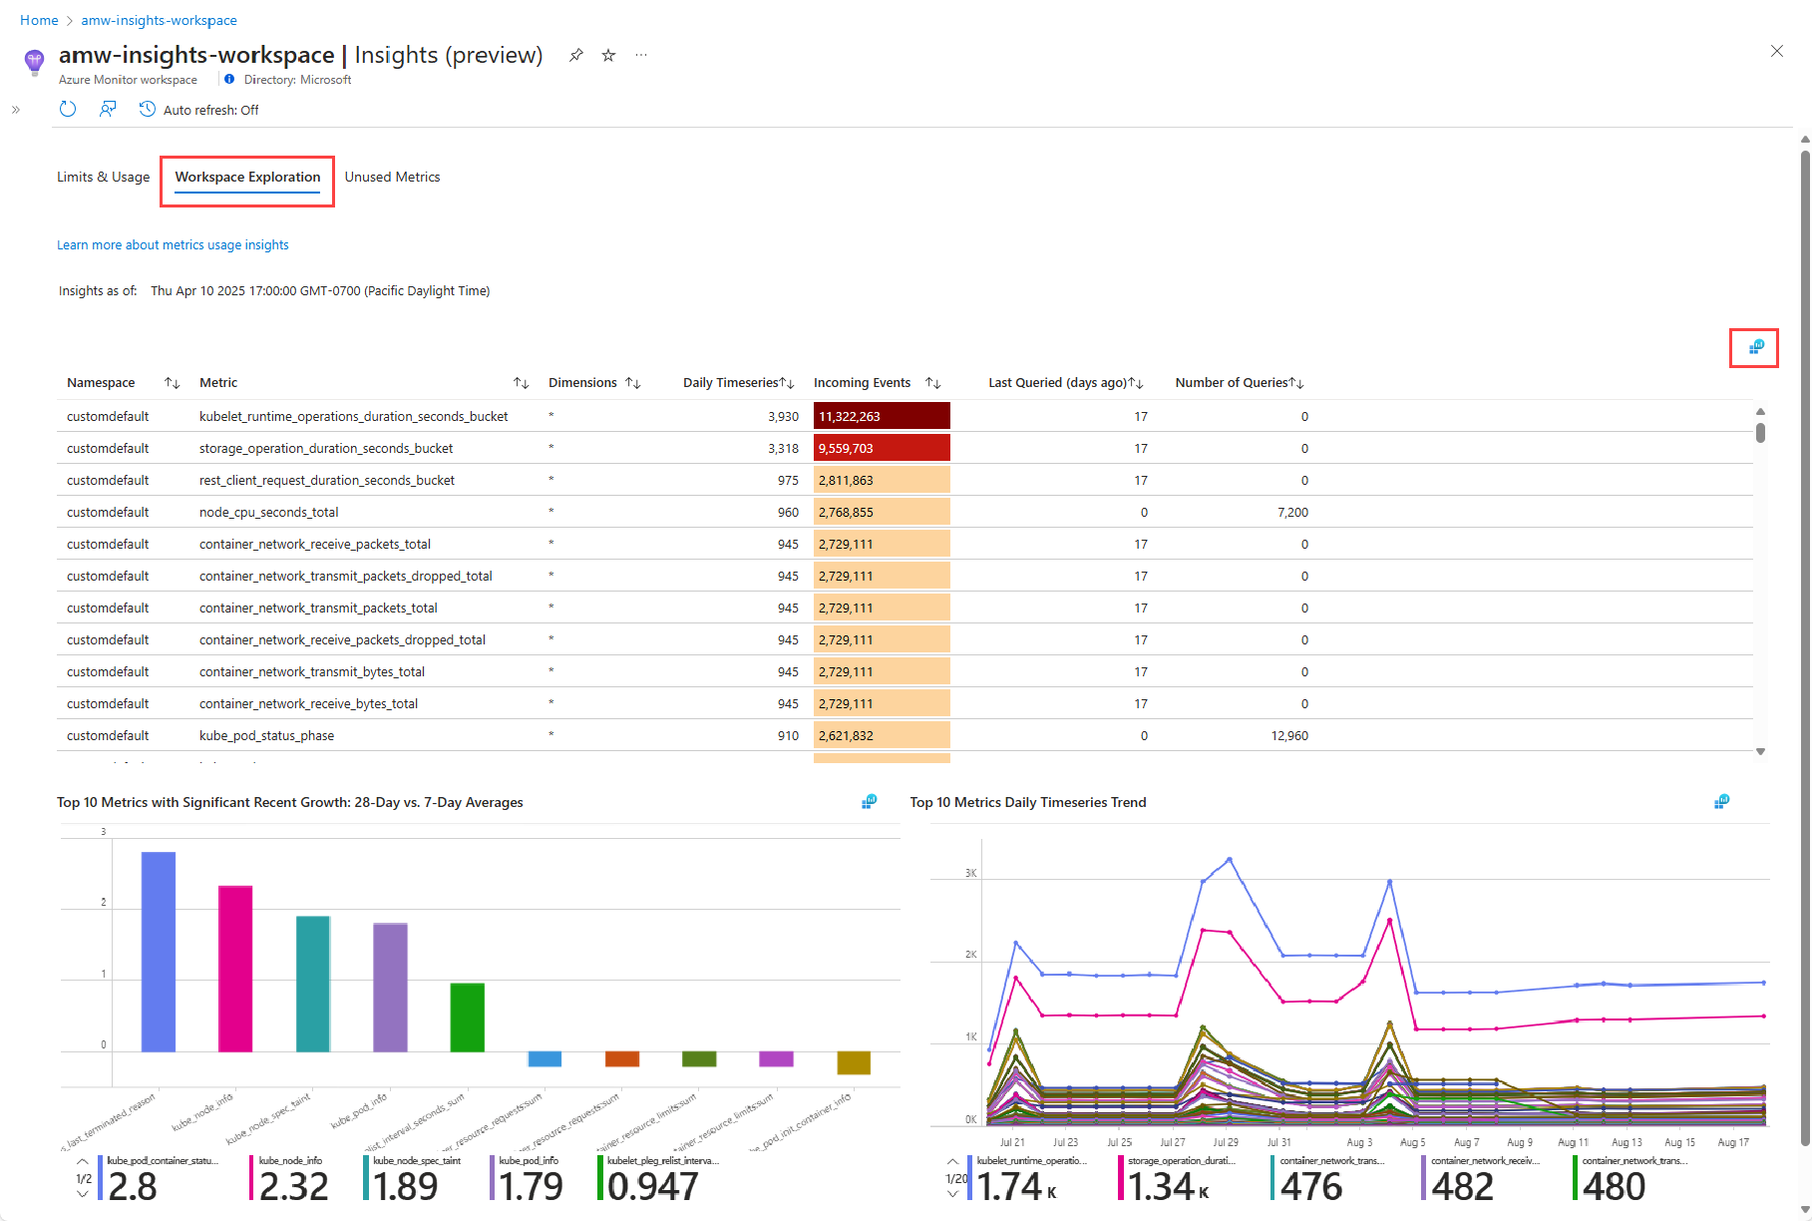Open table query in Logs icon

pyautogui.click(x=1755, y=347)
